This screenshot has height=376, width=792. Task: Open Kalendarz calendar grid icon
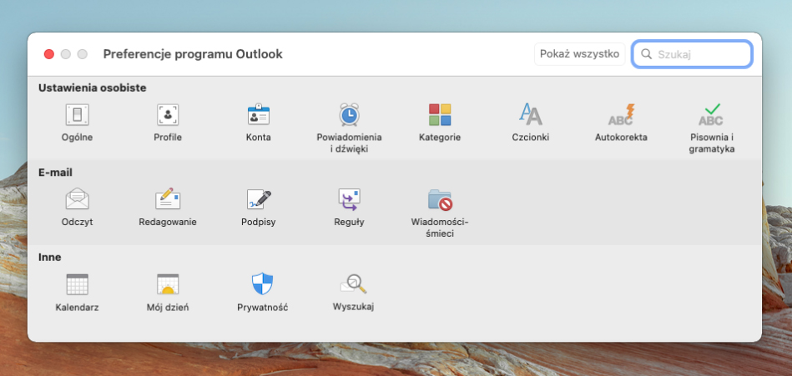click(78, 284)
